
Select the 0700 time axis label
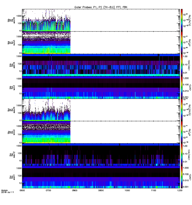pos(48,190)
